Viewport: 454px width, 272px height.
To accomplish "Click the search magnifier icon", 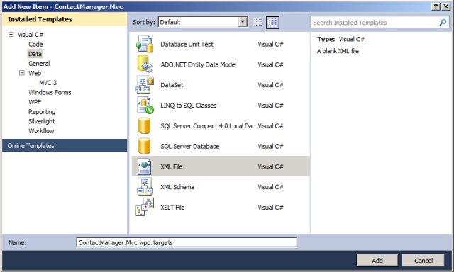I will point(443,22).
